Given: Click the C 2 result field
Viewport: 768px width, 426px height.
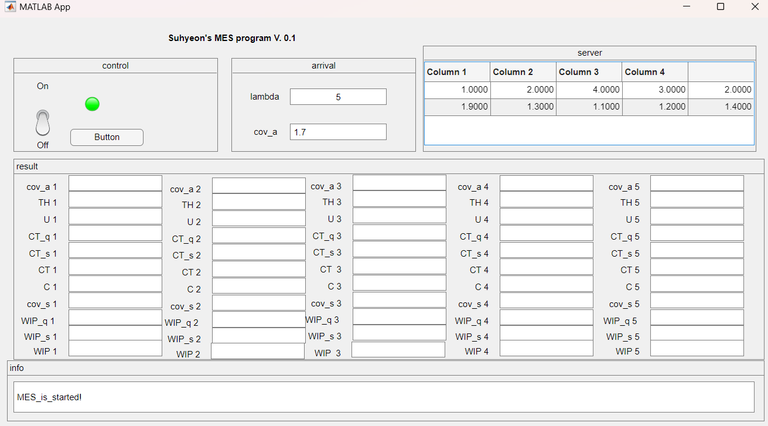Looking at the screenshot, I should 259,286.
